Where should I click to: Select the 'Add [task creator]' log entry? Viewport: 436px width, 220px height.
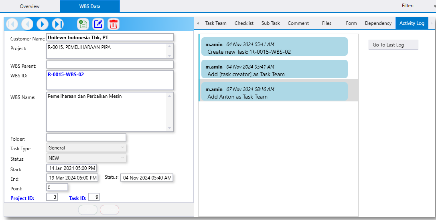coord(274,69)
